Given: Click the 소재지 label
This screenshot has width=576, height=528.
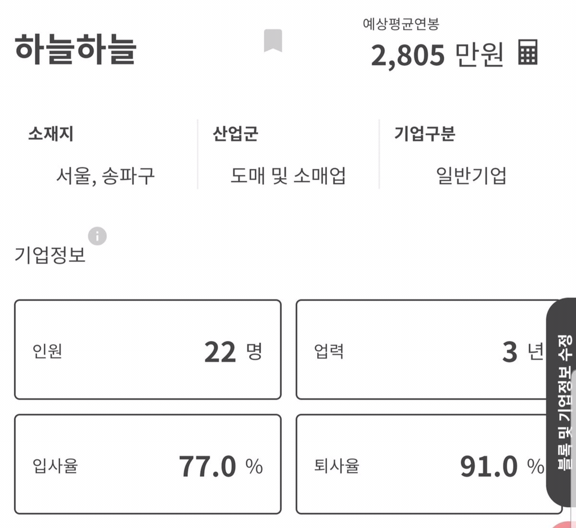Looking at the screenshot, I should click(x=43, y=134).
